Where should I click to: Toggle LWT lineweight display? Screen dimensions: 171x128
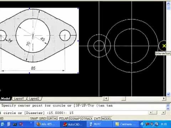tap(97, 118)
